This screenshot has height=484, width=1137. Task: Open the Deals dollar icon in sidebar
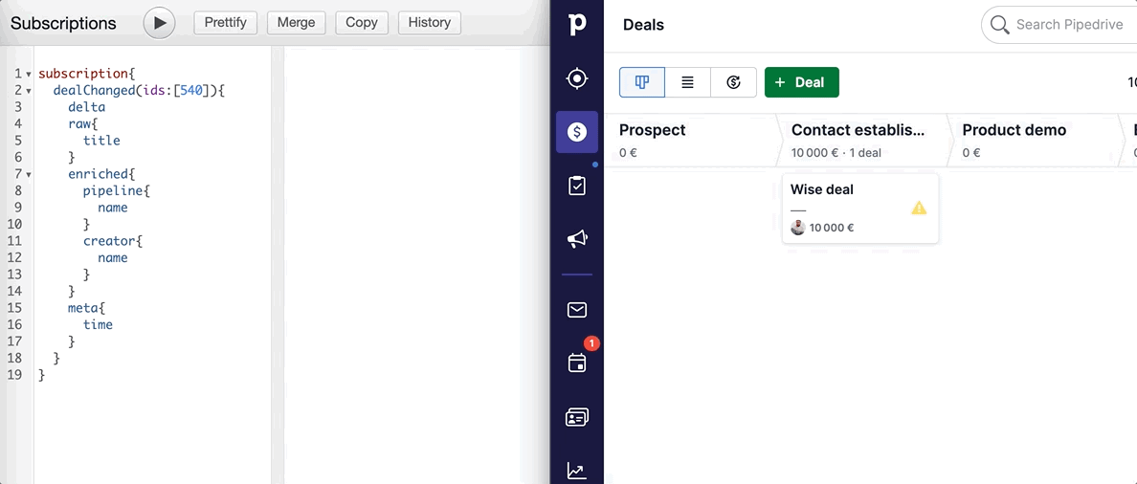(x=577, y=132)
